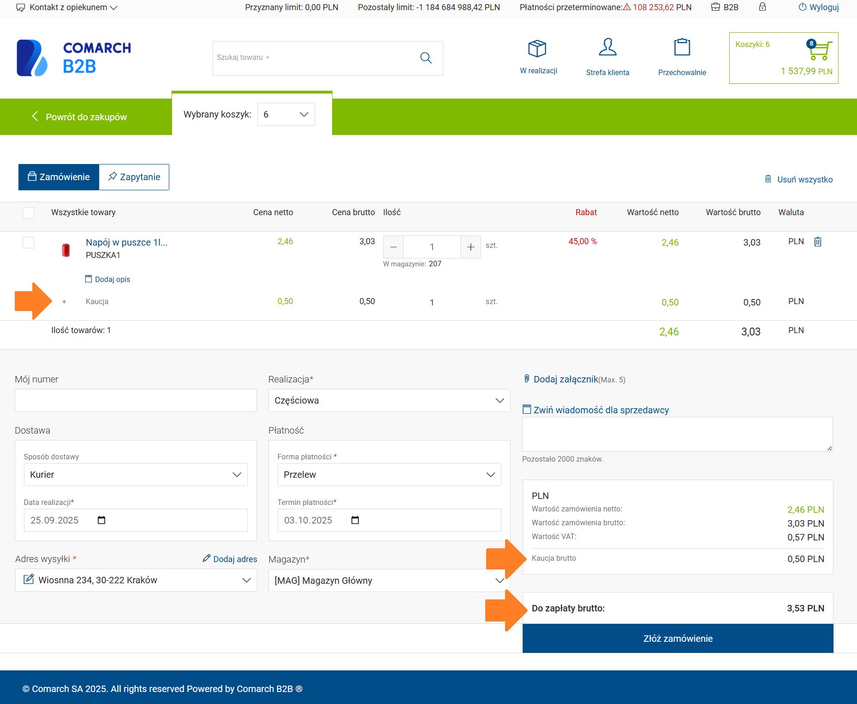Increase quantity with the plus button
Image resolution: width=857 pixels, height=704 pixels.
470,247
